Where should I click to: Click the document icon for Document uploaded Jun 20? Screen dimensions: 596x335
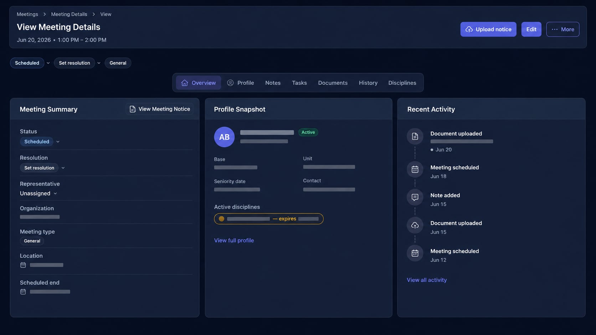tap(415, 136)
